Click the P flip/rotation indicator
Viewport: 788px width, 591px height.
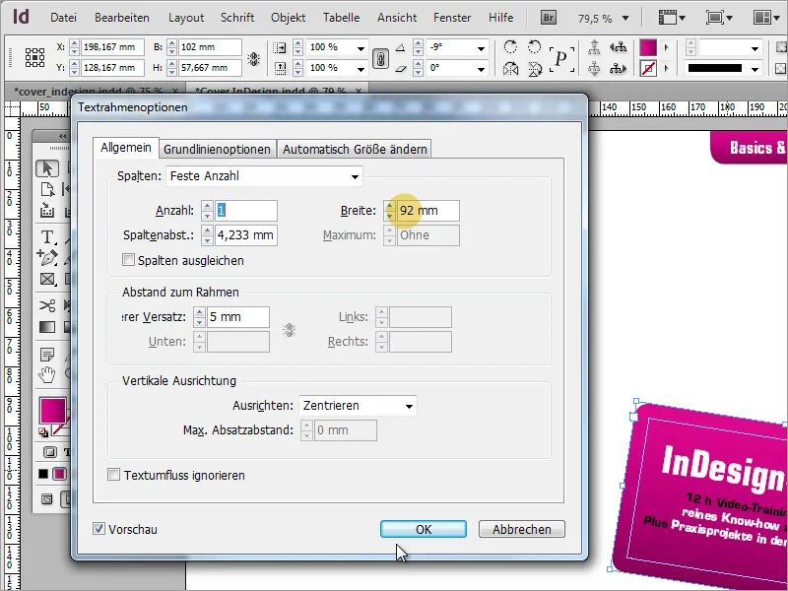tap(561, 58)
